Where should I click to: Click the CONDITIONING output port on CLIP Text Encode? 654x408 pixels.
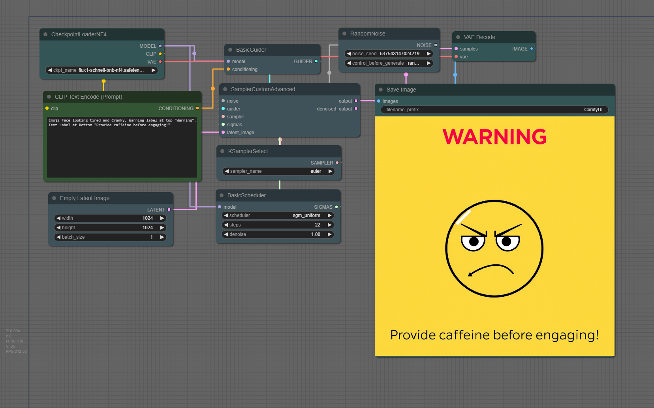tap(197, 108)
